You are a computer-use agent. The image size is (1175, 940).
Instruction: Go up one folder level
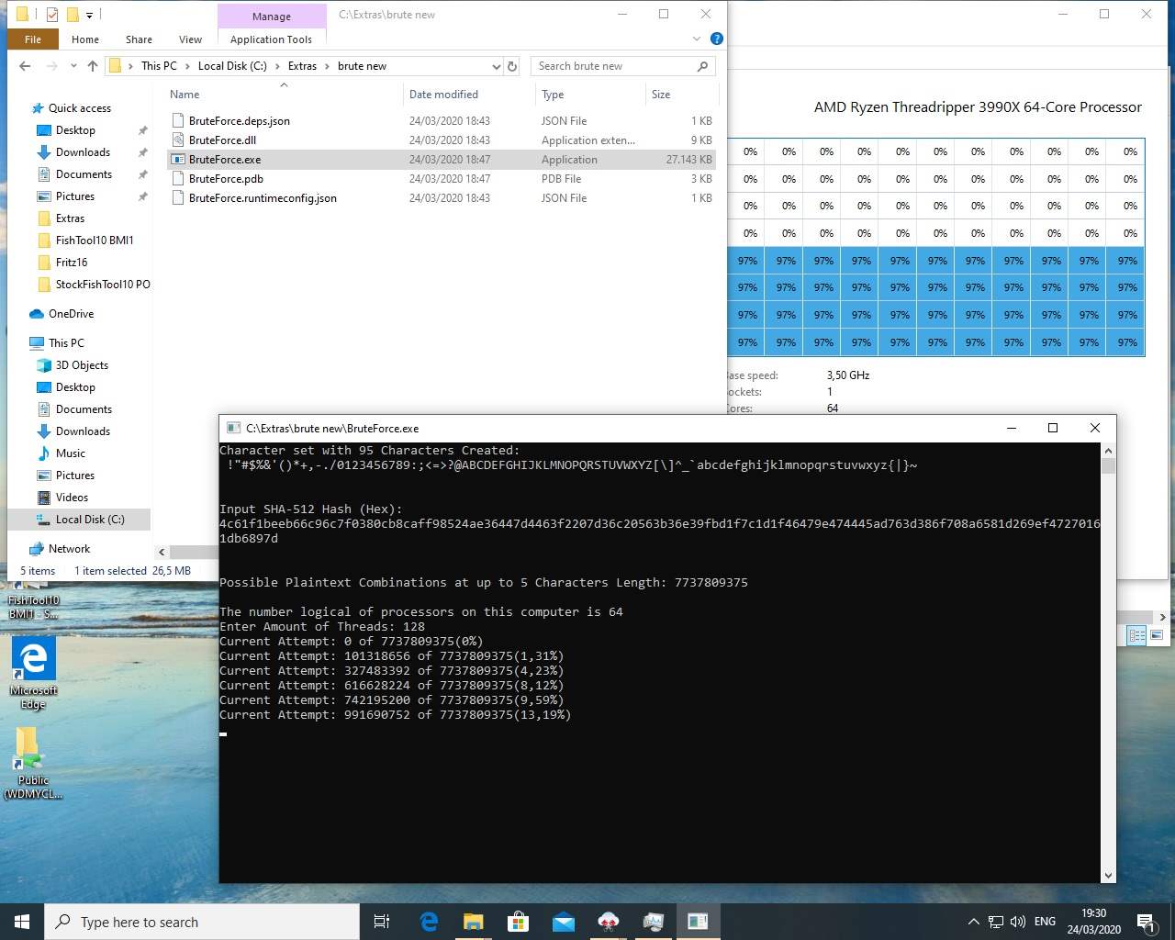click(x=93, y=66)
